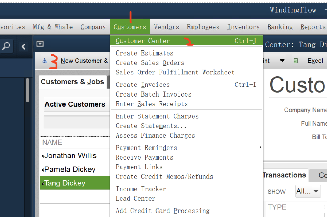Open the Favorites menu
This screenshot has height=217, width=327.
(13, 27)
